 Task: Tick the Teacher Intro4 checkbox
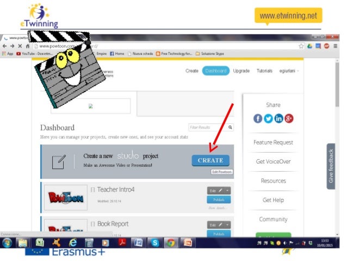pos(92,190)
